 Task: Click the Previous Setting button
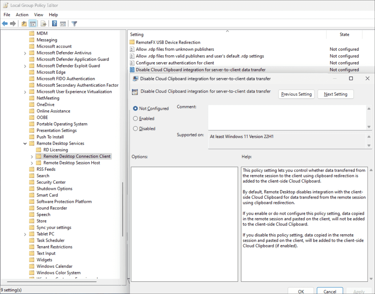[x=296, y=94]
